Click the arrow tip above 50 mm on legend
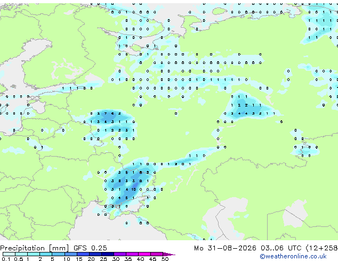Viewport: 338px width, 261px height. 169,254
